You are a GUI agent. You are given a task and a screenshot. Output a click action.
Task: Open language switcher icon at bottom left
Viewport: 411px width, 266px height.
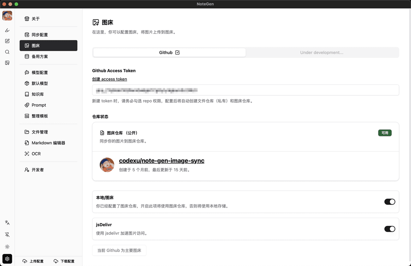coord(7,223)
